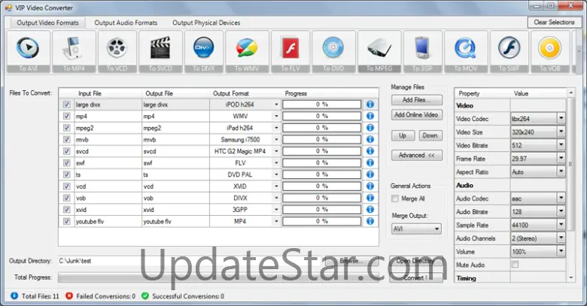View info for the ts file
This screenshot has width=587, height=306.
(370, 174)
